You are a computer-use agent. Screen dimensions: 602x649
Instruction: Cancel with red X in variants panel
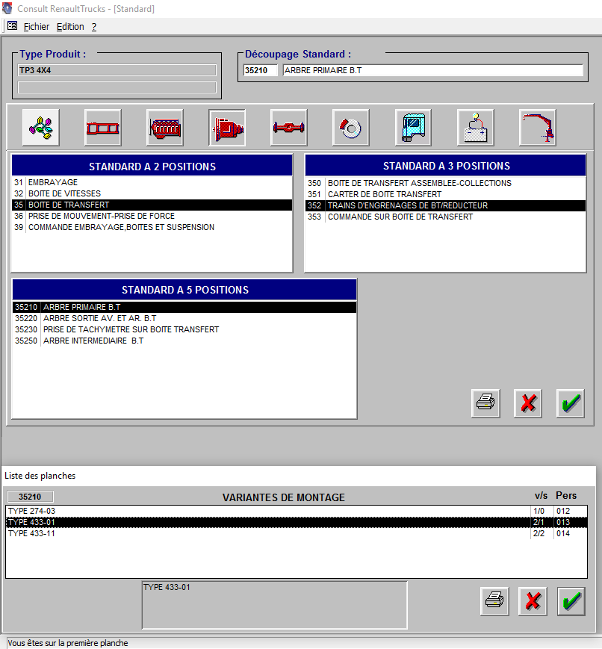(533, 600)
